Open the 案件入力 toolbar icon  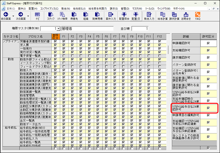pos(111,14)
